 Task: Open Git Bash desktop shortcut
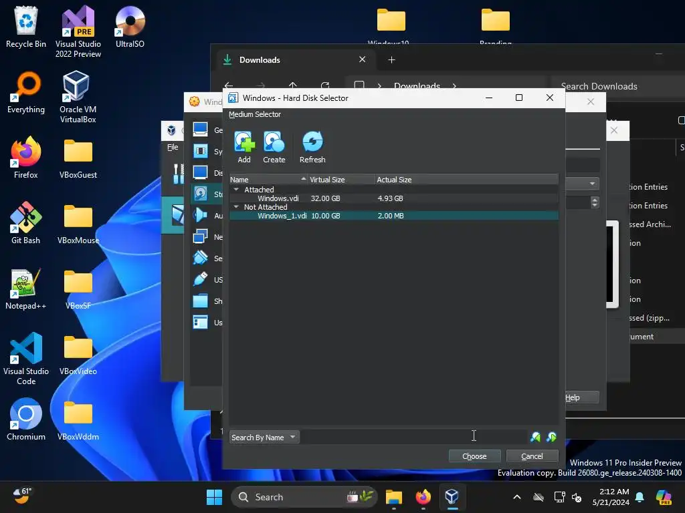(x=26, y=223)
